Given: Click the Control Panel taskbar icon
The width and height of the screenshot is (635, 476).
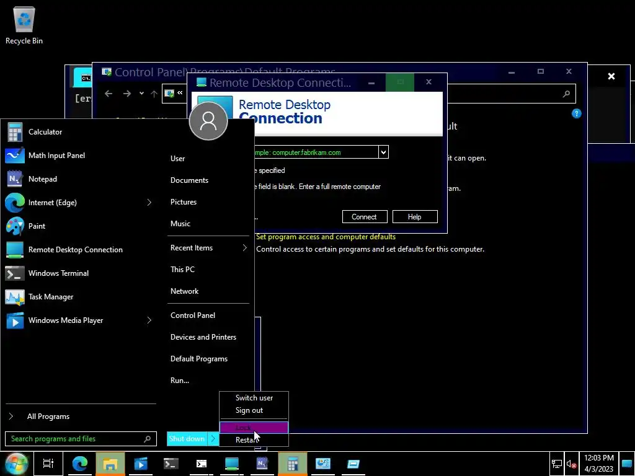Looking at the screenshot, I should pyautogui.click(x=322, y=464).
